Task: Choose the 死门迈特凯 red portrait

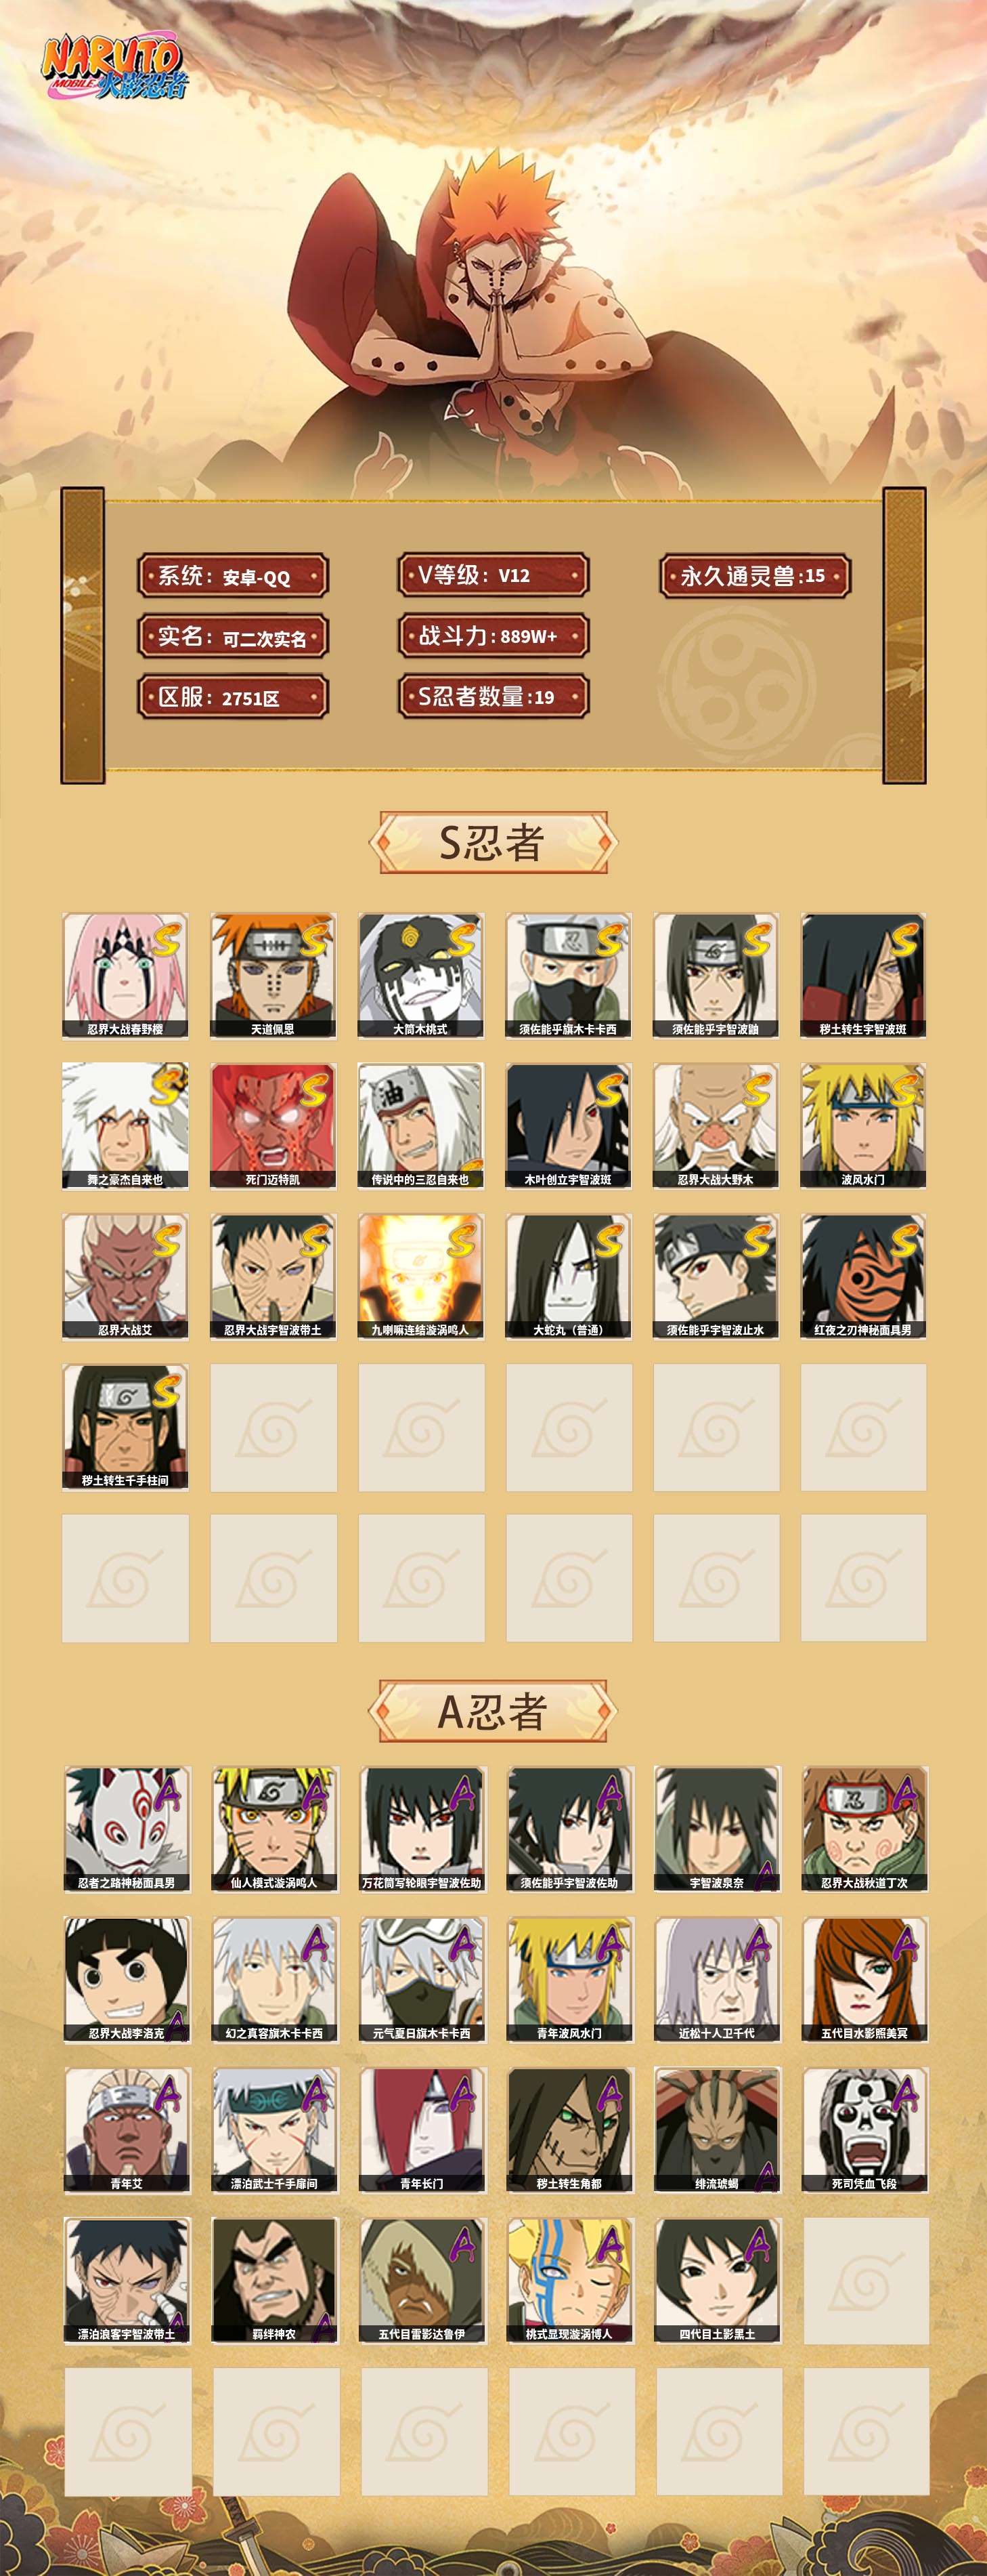Action: 273,1126
